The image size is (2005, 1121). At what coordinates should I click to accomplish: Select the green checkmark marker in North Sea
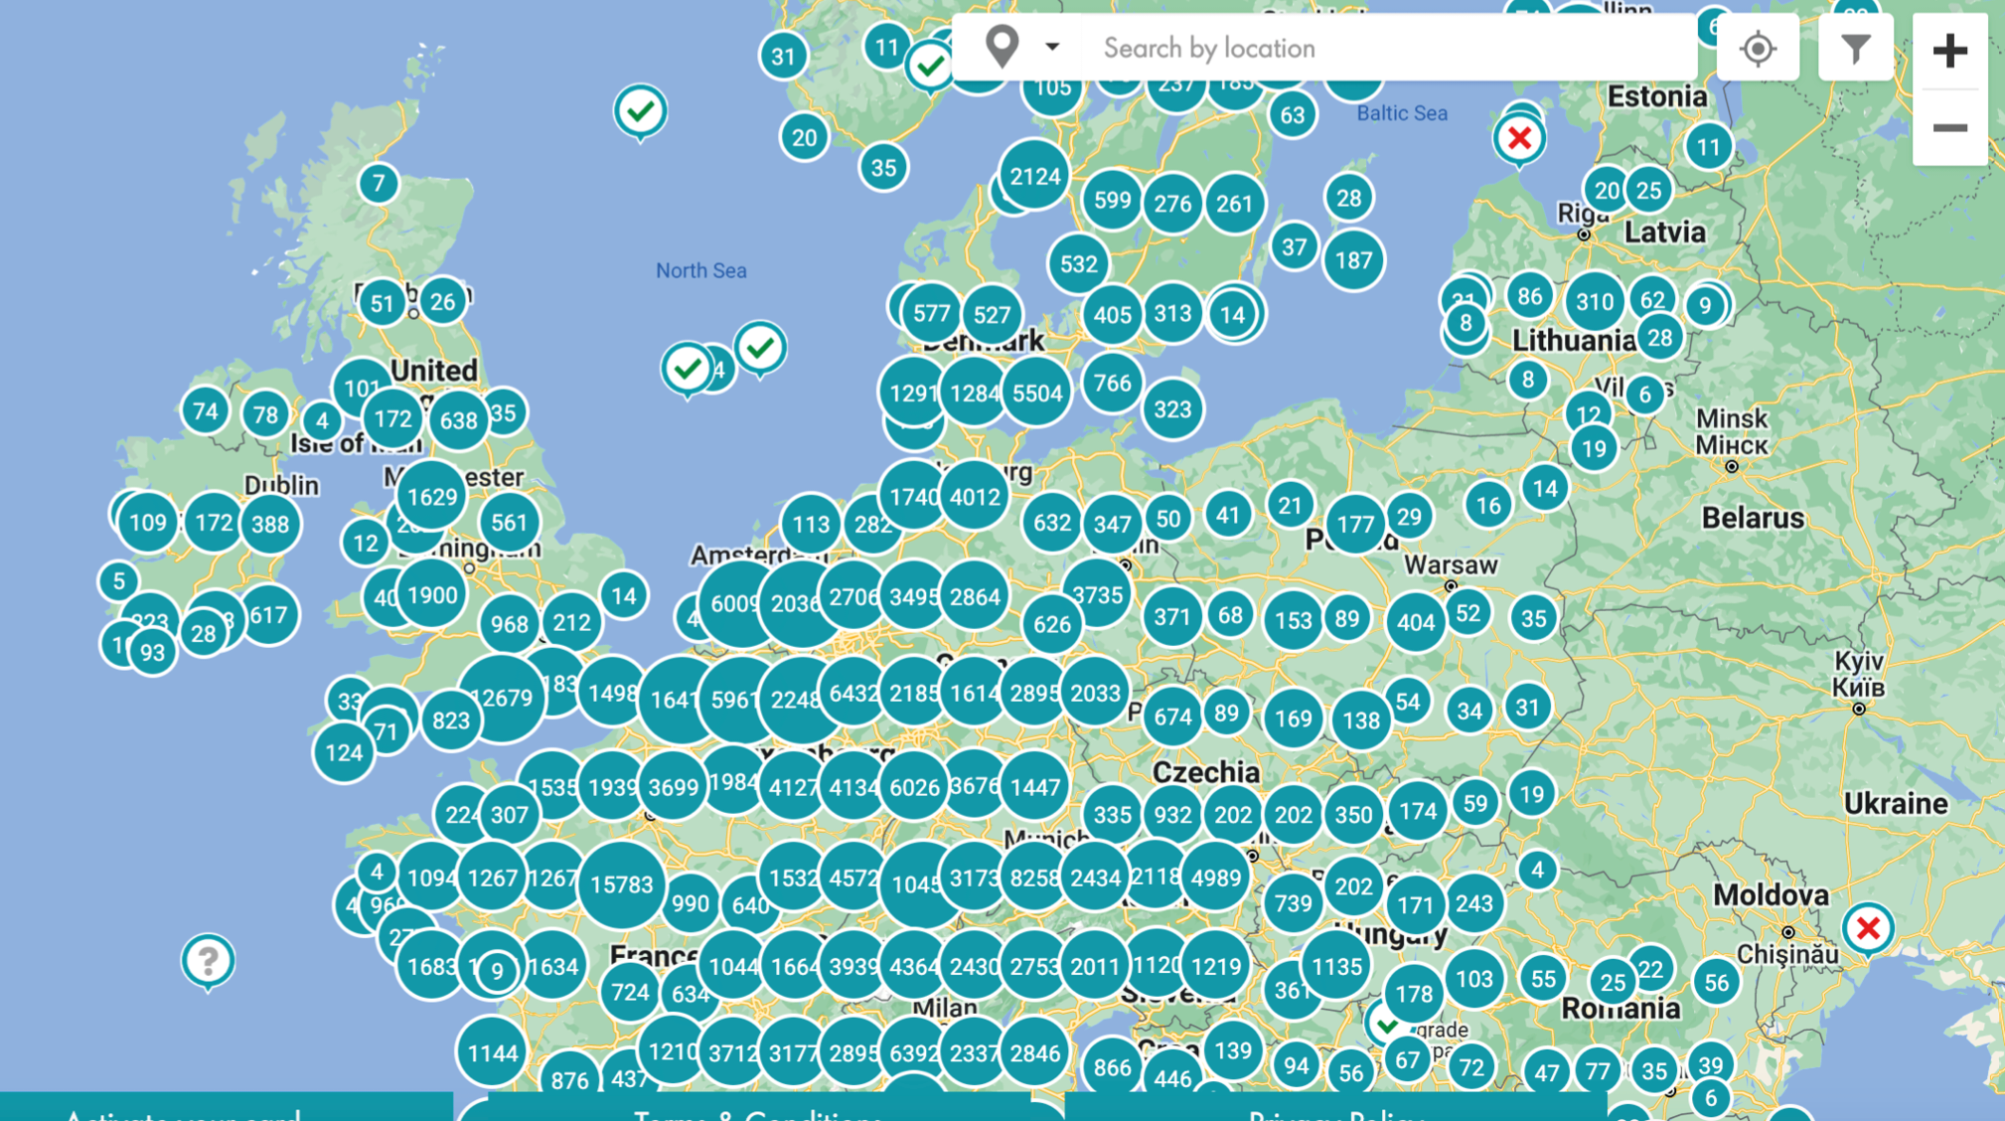coord(760,348)
